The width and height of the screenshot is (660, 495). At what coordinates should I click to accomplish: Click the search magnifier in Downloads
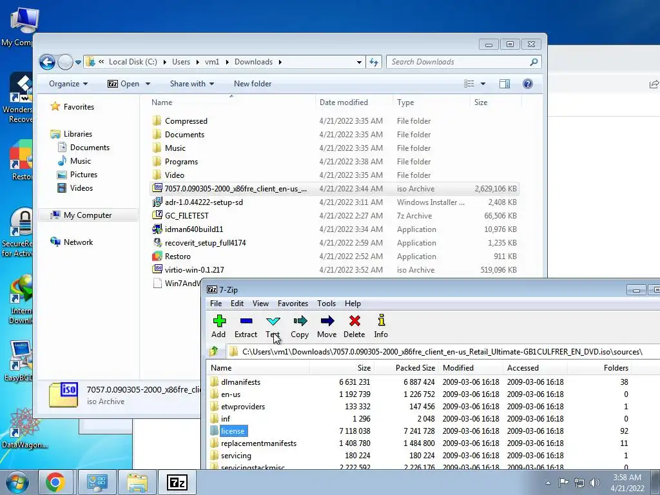tap(534, 62)
